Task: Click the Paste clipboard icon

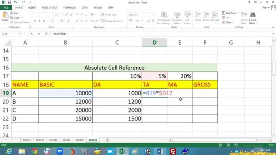Action: coord(5,15)
